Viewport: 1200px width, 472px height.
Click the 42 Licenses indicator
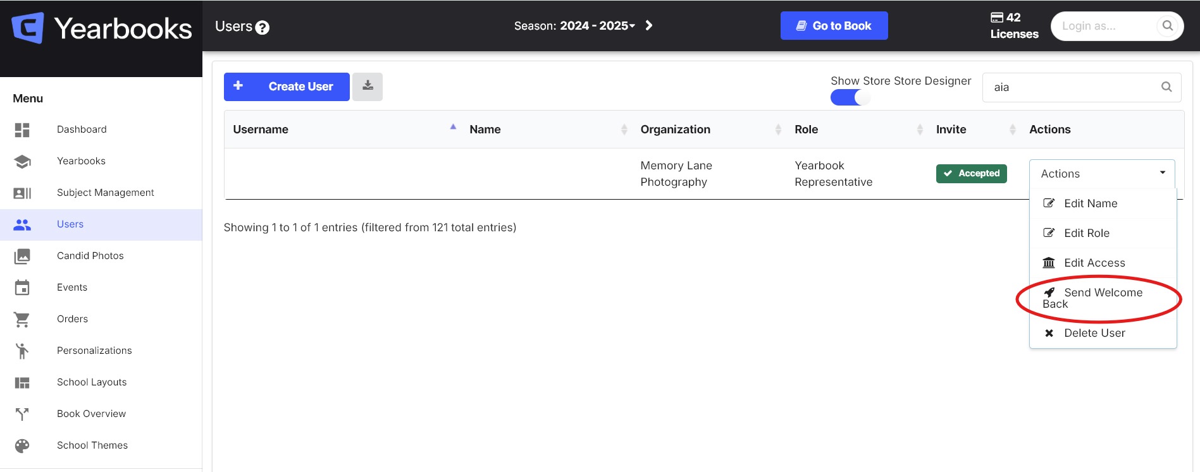pyautogui.click(x=1014, y=26)
